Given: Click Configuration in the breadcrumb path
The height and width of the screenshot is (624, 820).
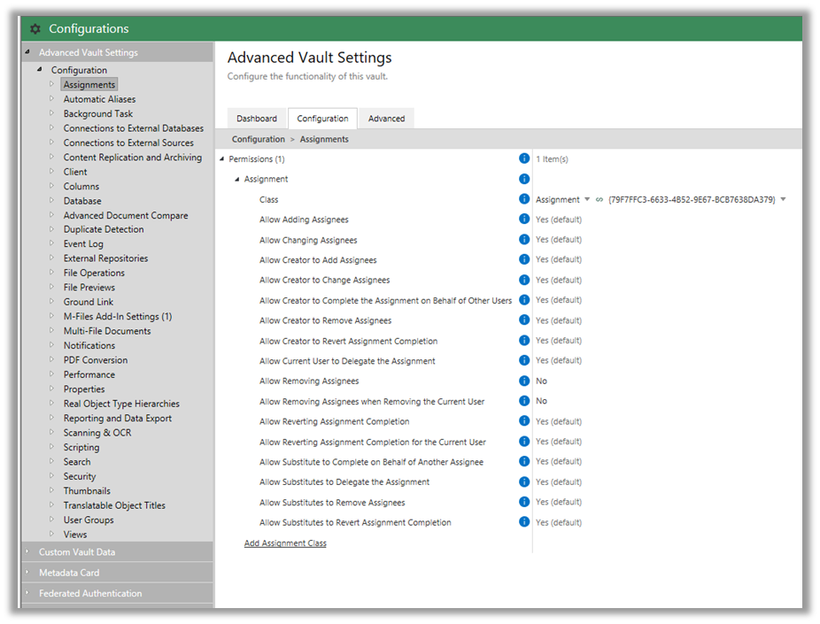Looking at the screenshot, I should (258, 139).
